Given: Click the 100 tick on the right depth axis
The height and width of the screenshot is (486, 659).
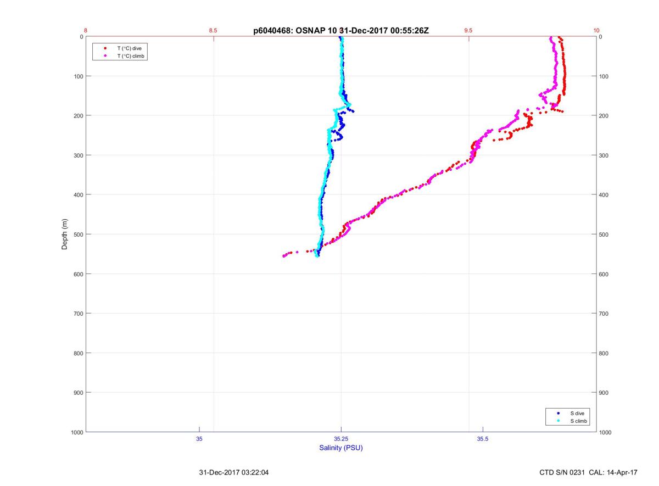Looking at the screenshot, I should [604, 76].
